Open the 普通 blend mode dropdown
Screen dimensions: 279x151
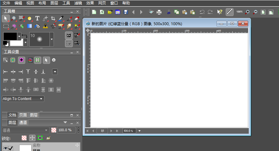click(x=25, y=130)
